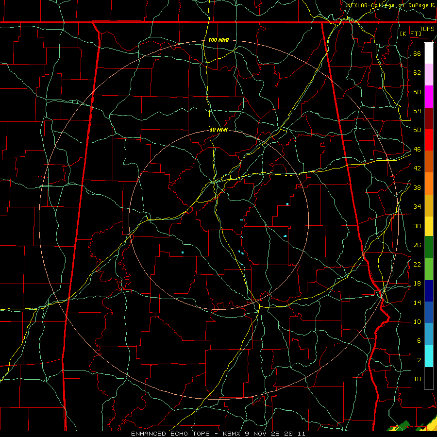
Task: Click the '50 NMI' range ring label
Action: [x=218, y=130]
